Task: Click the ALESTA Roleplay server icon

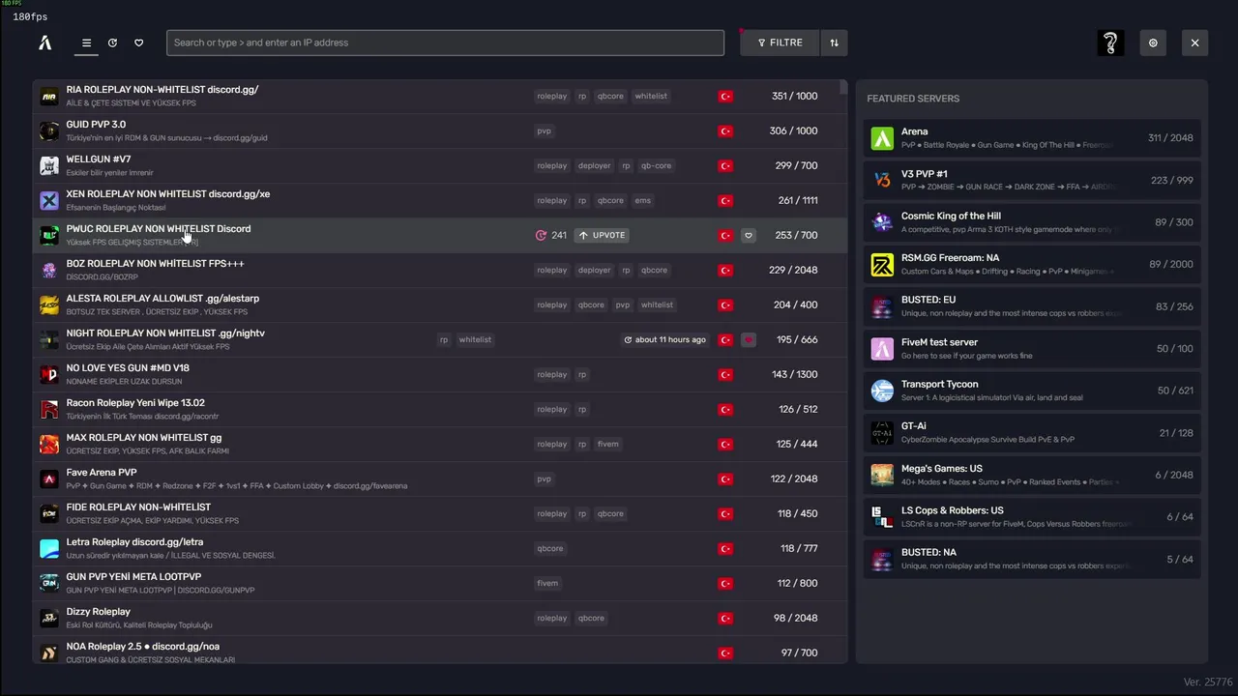Action: 49,304
